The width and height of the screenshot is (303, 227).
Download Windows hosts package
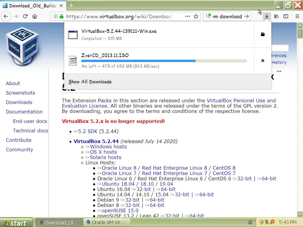108,147
